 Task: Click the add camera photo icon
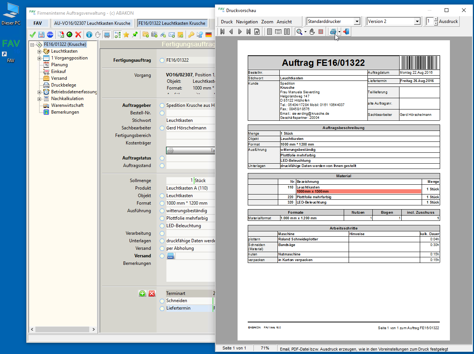tap(154, 35)
